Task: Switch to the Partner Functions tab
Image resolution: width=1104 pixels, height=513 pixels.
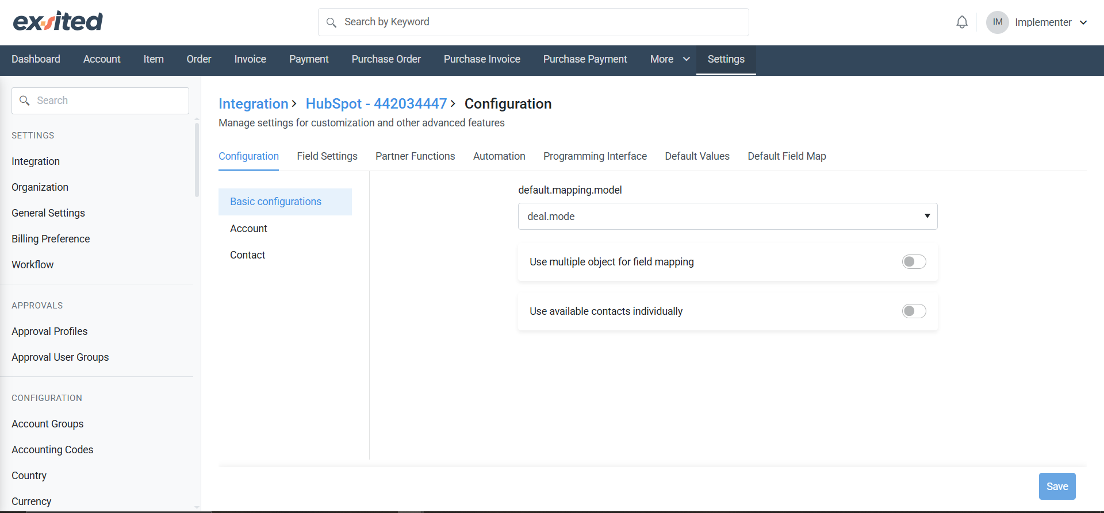Action: 415,157
